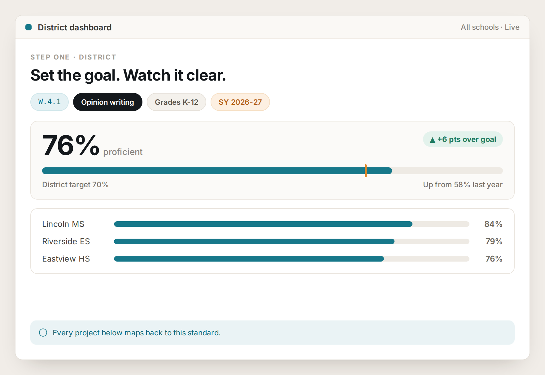This screenshot has width=545, height=375.
Task: Click the Eastview HS school name
Action: point(66,259)
